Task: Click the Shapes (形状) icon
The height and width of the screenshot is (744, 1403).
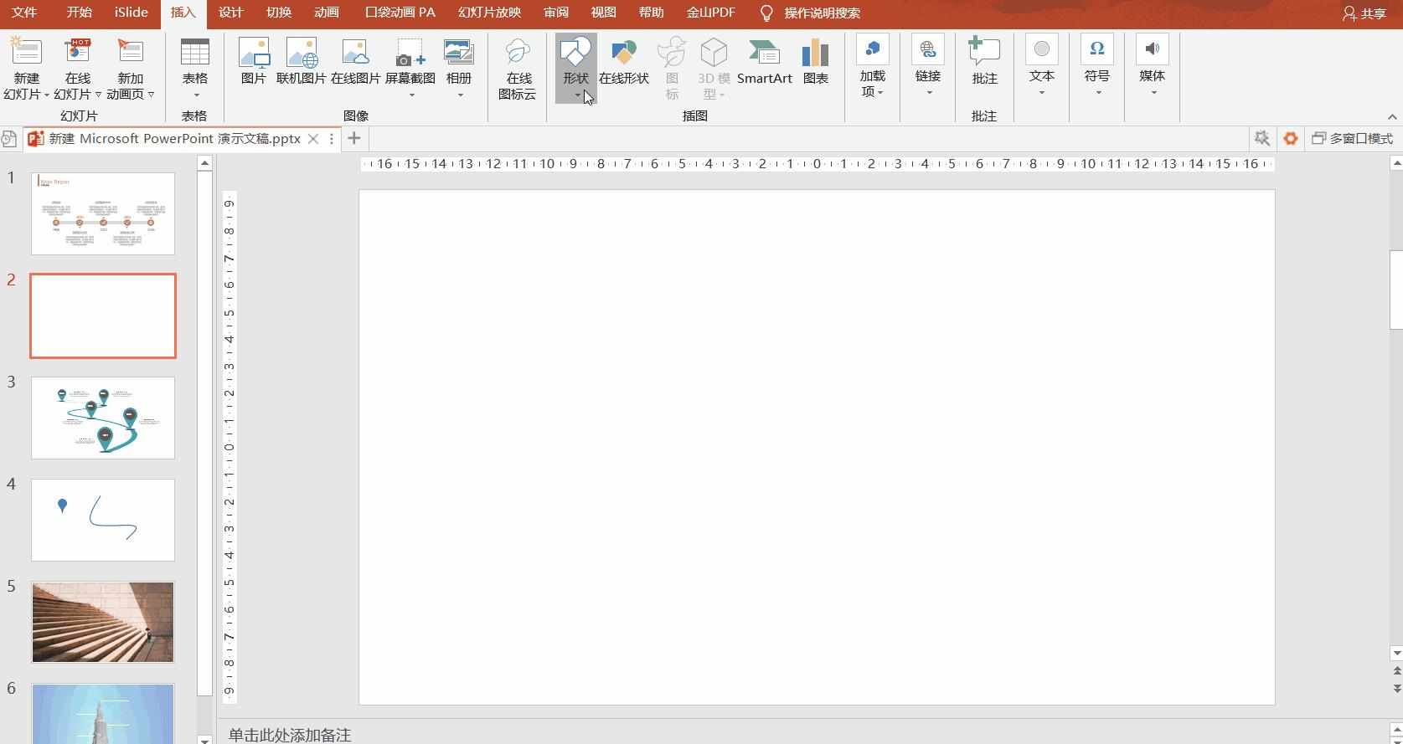Action: (x=575, y=52)
